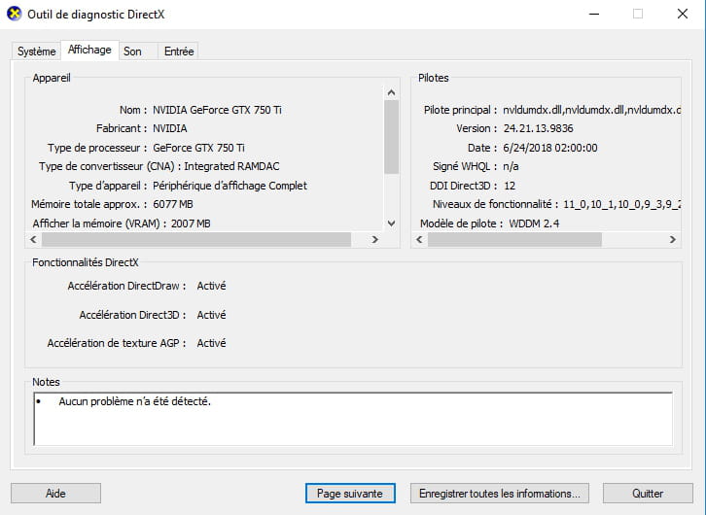
Task: Click inside the Notes text box
Action: 353,419
